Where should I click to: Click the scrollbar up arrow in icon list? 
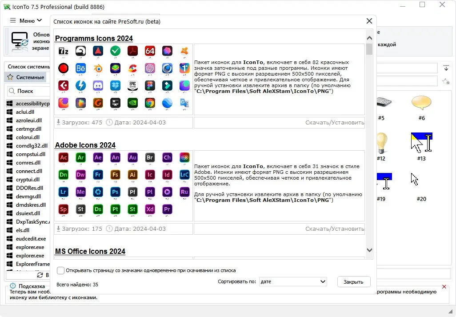(x=369, y=38)
